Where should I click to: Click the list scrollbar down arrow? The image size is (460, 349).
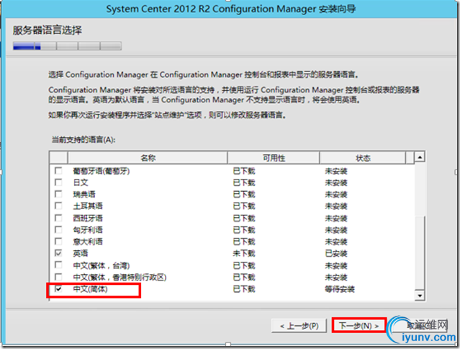pyautogui.click(x=420, y=295)
